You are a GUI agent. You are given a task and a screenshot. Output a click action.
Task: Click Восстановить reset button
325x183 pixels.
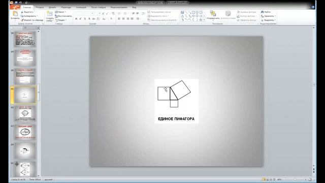(x=63, y=16)
